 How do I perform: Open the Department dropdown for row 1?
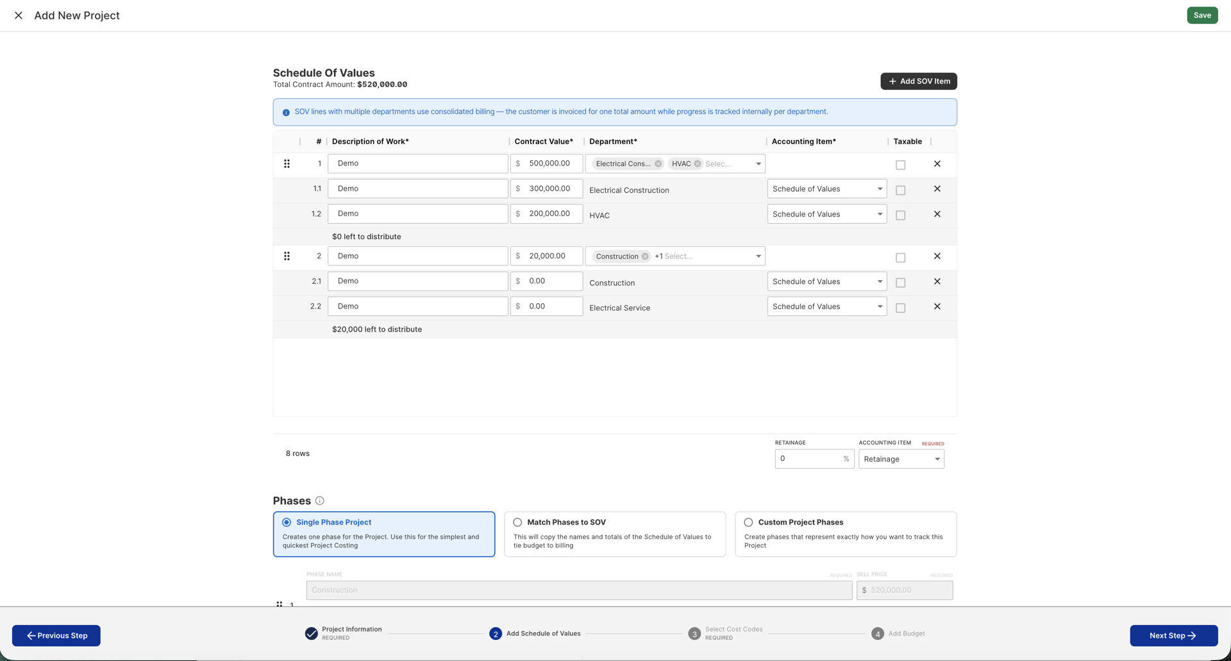pyautogui.click(x=758, y=163)
